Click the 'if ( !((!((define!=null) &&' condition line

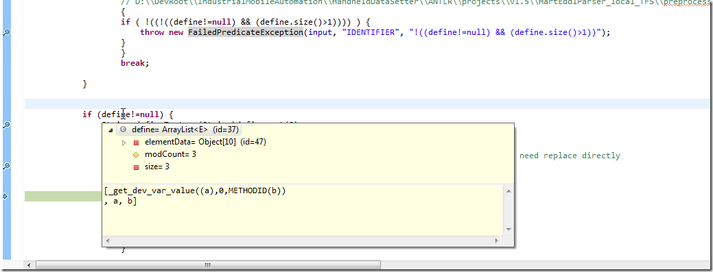(x=246, y=22)
